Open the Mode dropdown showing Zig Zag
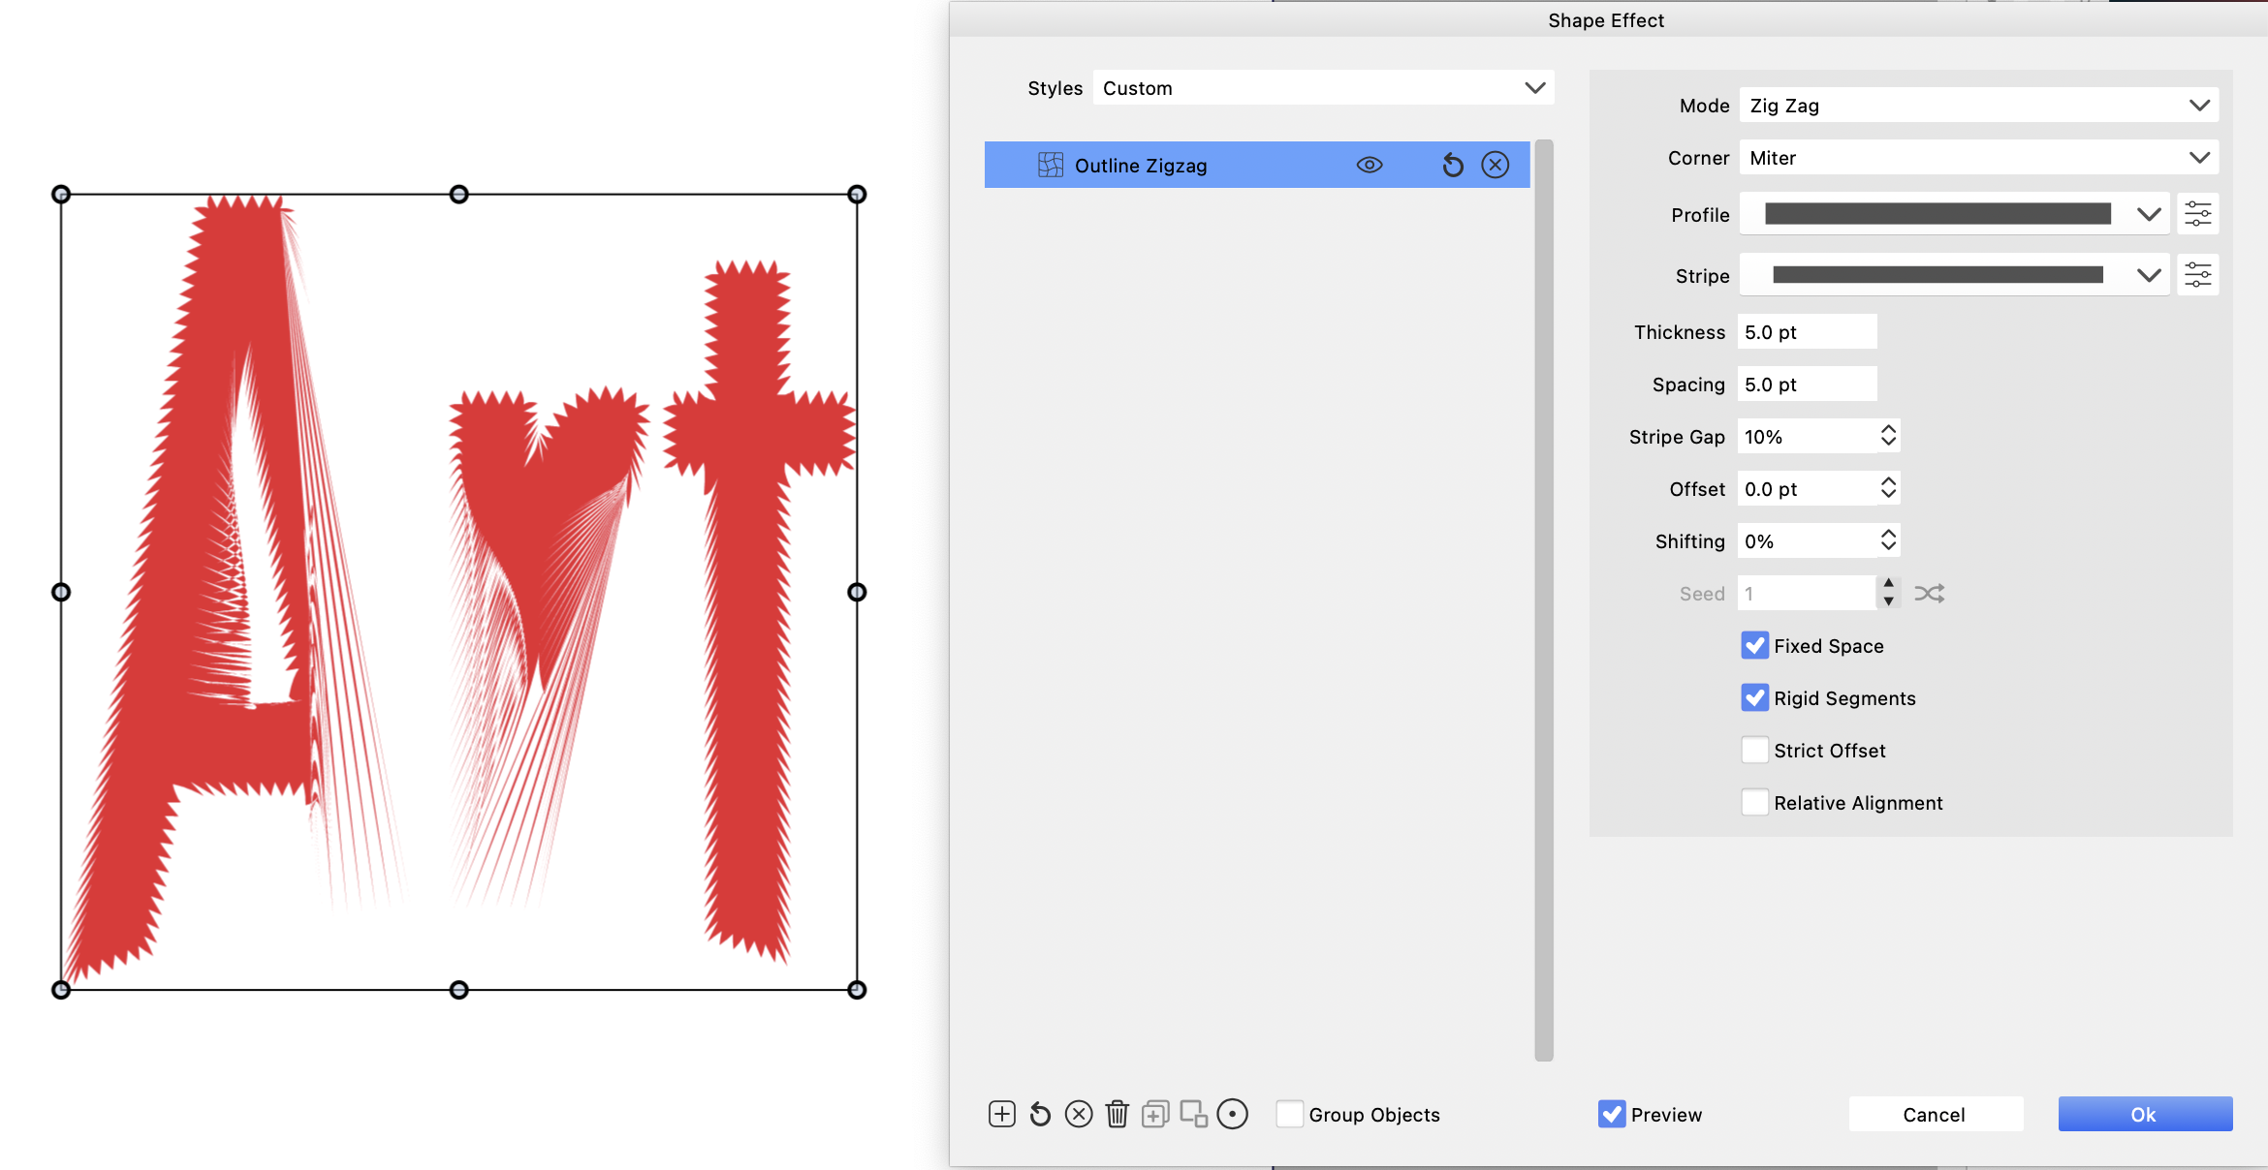Image resolution: width=2268 pixels, height=1170 pixels. (1977, 106)
